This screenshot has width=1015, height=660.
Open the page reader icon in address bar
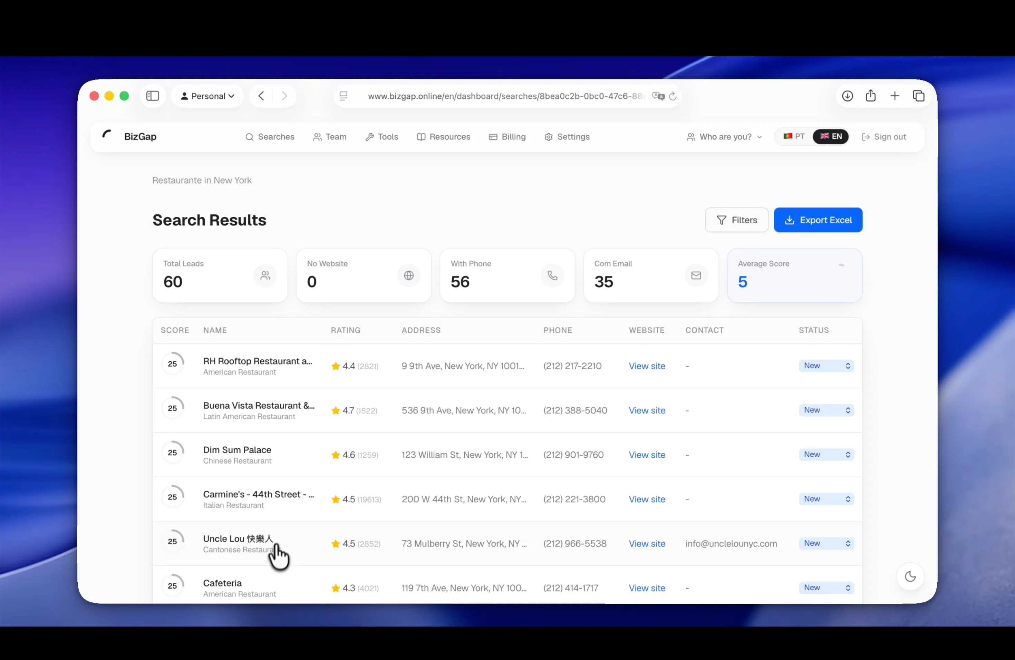343,96
